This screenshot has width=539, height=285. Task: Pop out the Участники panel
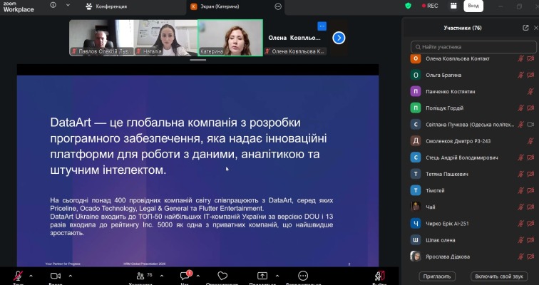[525, 28]
